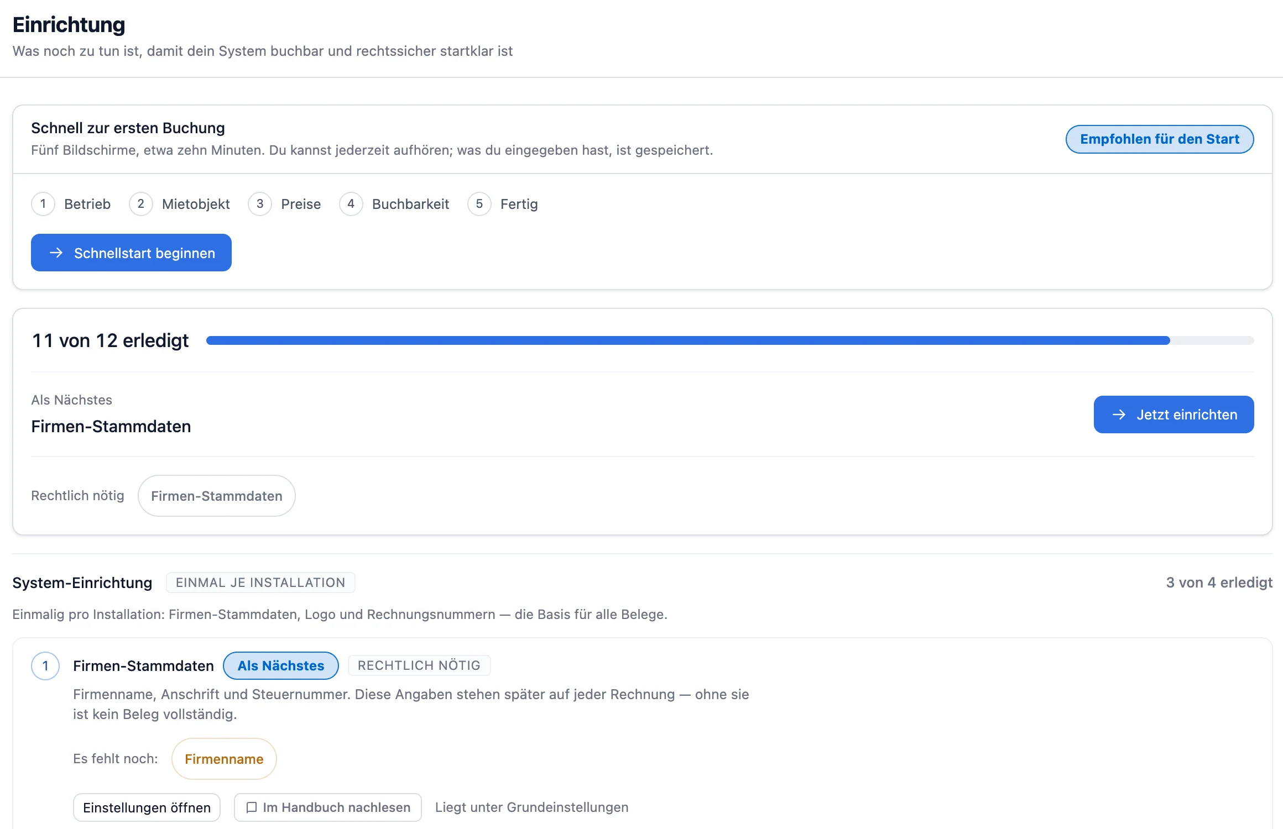Click the Firmen-Stammdaten chip next to Rechtlich nötig
The width and height of the screenshot is (1283, 829).
217,496
